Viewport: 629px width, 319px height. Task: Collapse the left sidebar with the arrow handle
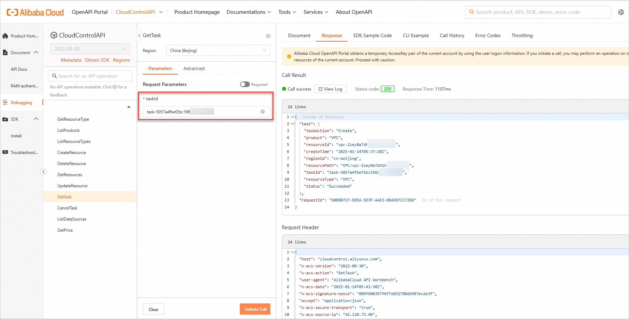pyautogui.click(x=43, y=172)
